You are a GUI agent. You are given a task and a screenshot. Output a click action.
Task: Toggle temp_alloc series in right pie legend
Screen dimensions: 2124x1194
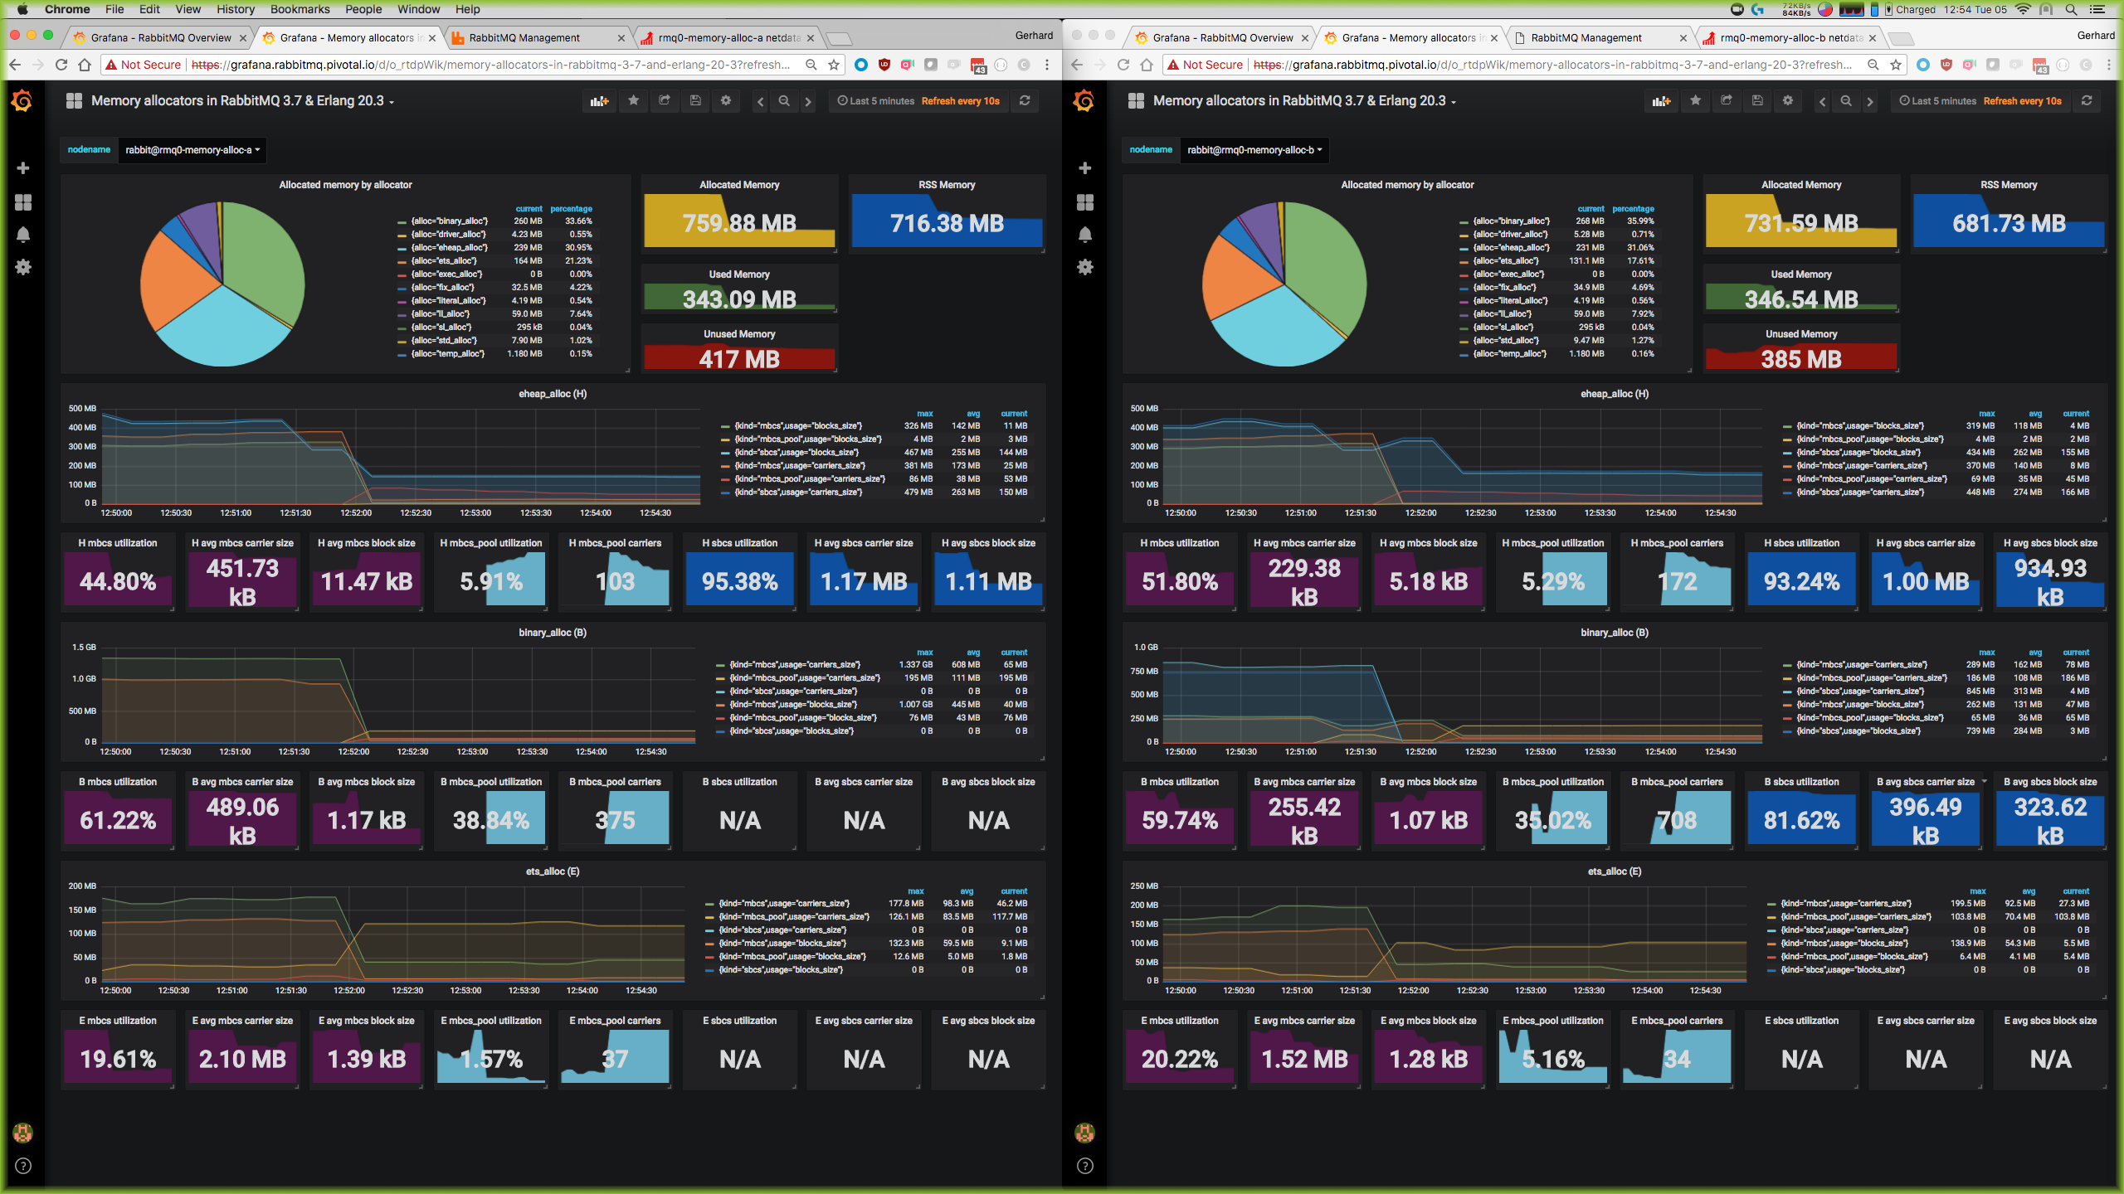[1509, 354]
